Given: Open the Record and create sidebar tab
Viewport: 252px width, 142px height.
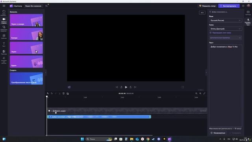Looking at the screenshot, I should 4,21.
